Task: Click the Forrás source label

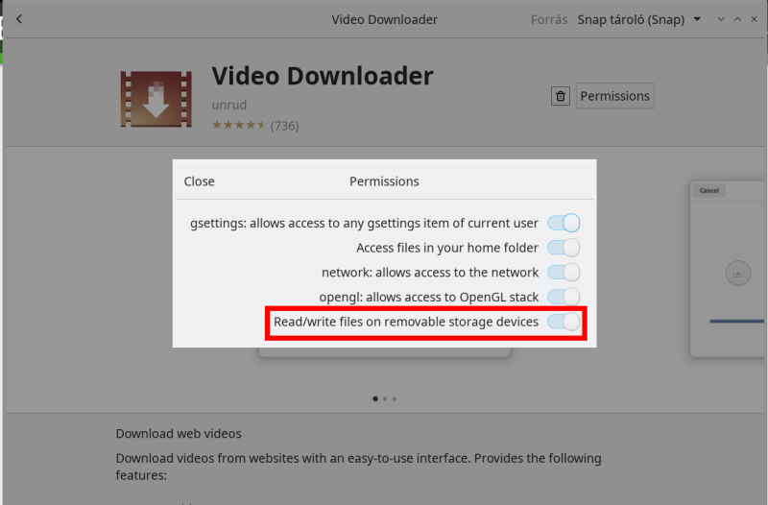Action: coord(549,19)
